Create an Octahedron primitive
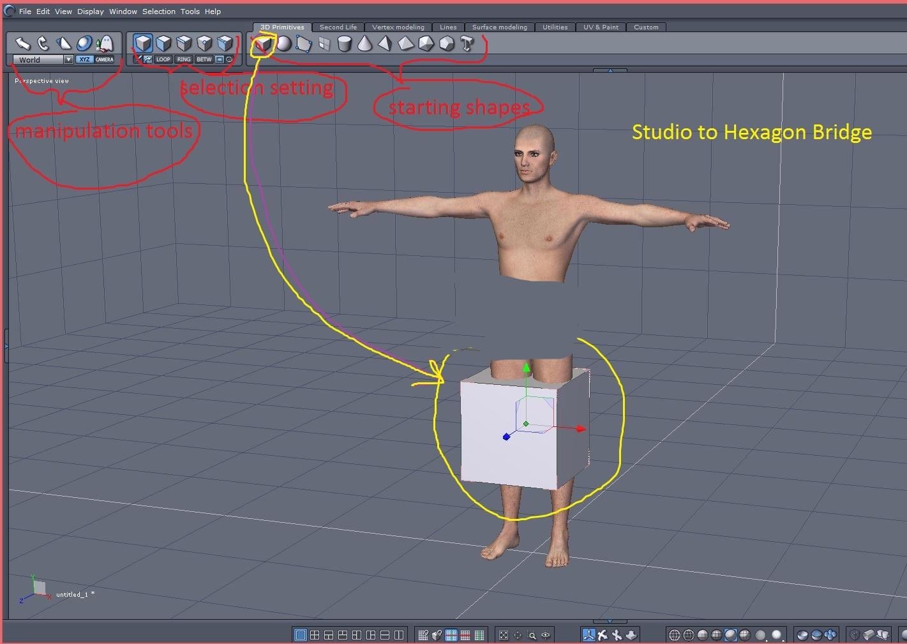Viewport: 907px width, 644px height. 405,43
